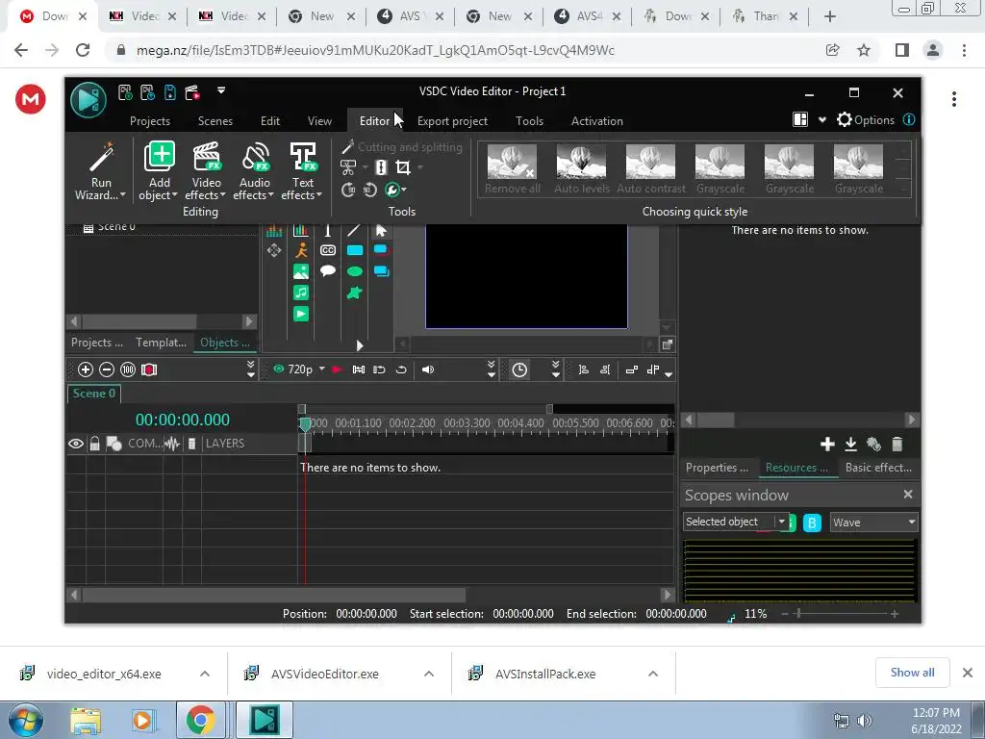985x739 pixels.
Task: Open the Scenes ribbon tab
Action: pyautogui.click(x=215, y=121)
